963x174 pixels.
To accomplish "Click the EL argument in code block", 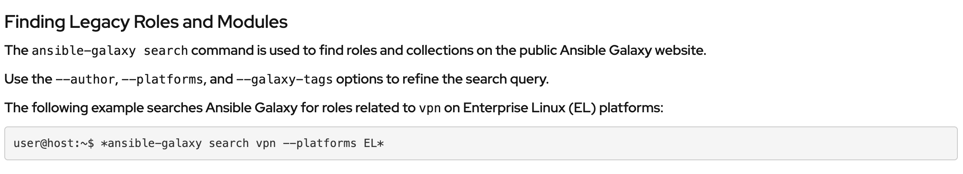I will point(370,143).
